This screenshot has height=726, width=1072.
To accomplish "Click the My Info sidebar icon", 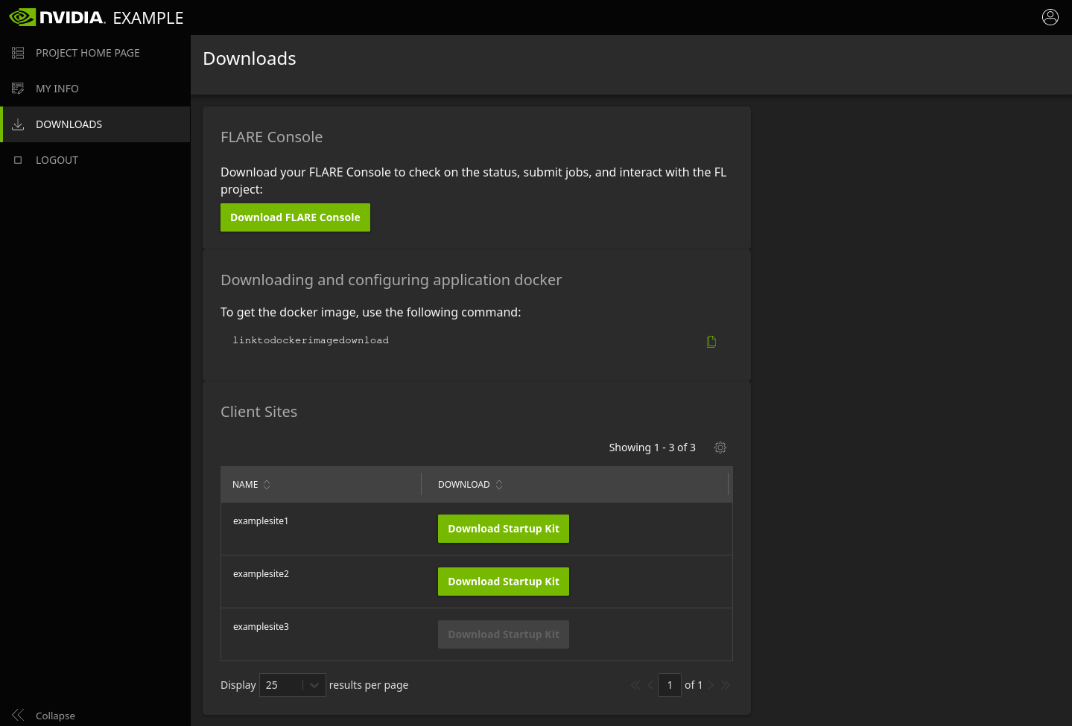I will [x=18, y=89].
